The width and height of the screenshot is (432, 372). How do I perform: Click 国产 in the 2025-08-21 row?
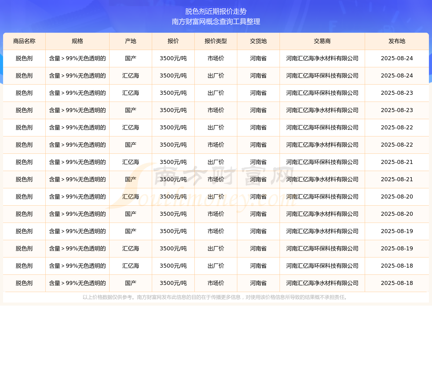point(131,179)
